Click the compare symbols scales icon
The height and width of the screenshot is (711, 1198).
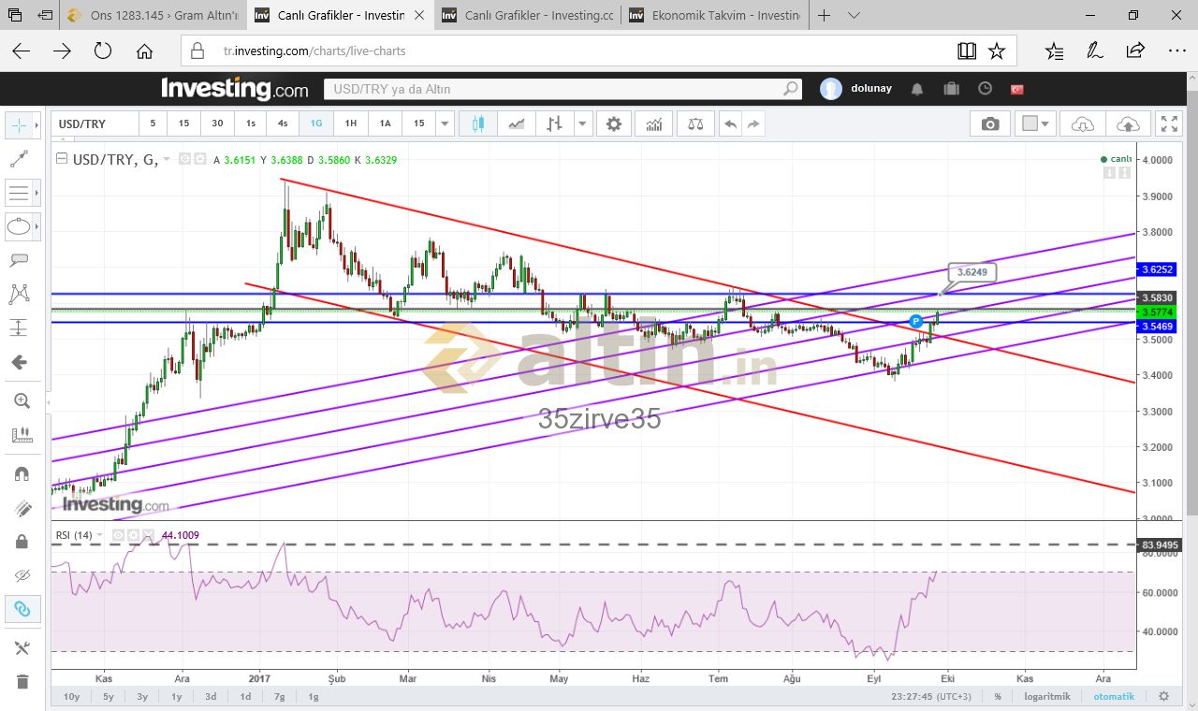pyautogui.click(x=694, y=123)
